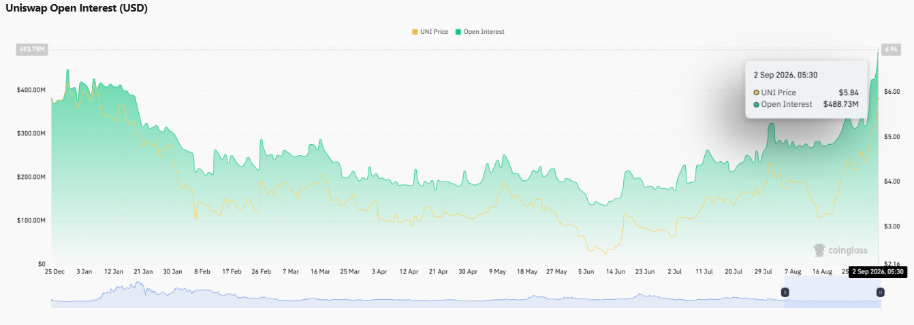914x325 pixels.
Task: Click the '27 May' date label
Action: coord(556,271)
